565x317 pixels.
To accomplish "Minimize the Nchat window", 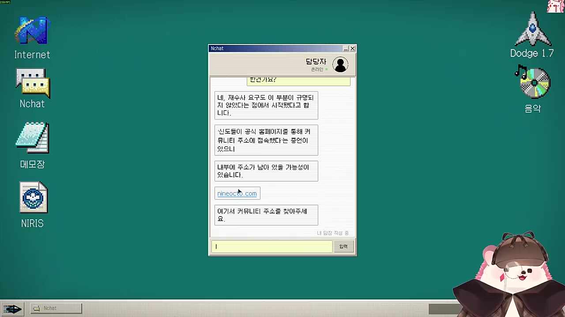I will point(346,48).
